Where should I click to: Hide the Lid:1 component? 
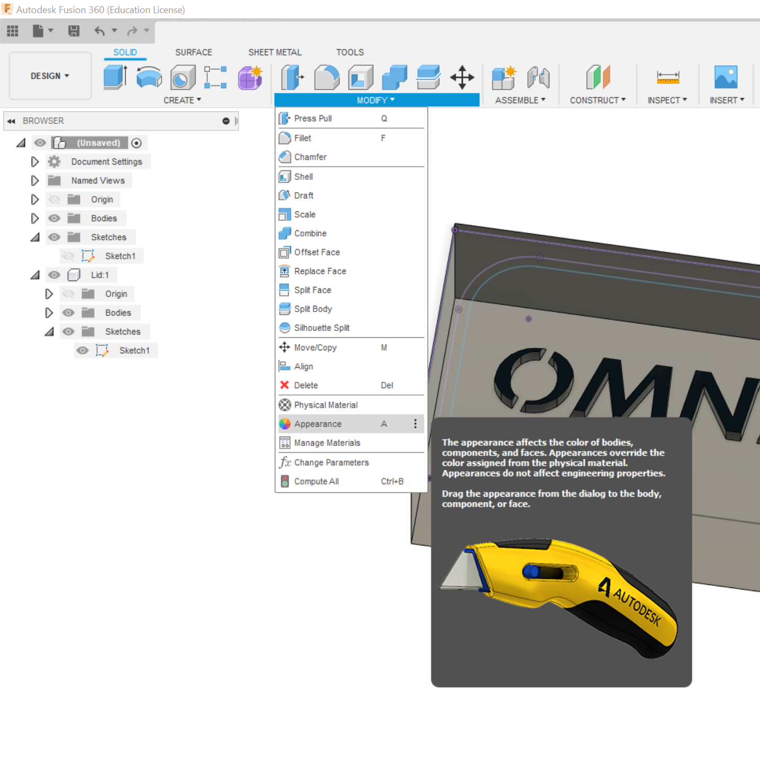click(x=54, y=275)
